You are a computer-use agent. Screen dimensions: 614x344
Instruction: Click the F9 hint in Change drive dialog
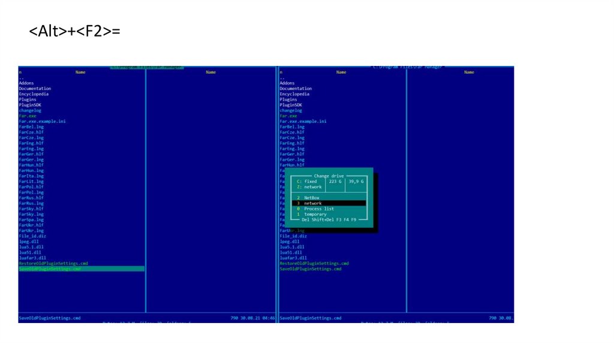[353, 220]
